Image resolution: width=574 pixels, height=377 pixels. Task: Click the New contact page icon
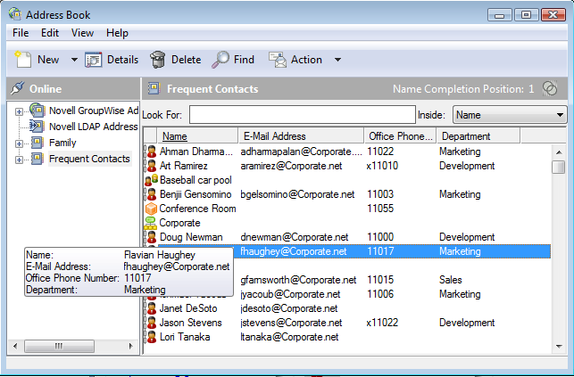point(22,60)
